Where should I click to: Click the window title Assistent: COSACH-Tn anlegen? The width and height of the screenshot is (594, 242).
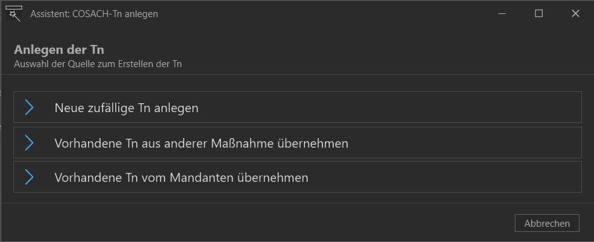pyautogui.click(x=94, y=14)
